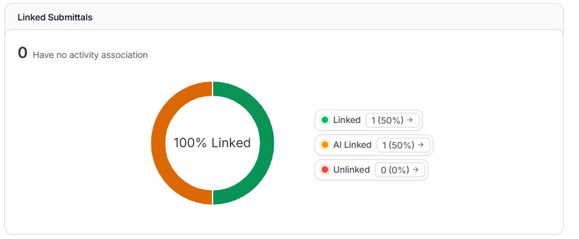
Task: Click arrow icon in Unlinked 0 (0%) badge
Action: pos(416,170)
